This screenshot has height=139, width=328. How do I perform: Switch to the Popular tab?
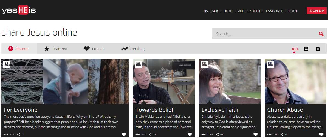94,49
